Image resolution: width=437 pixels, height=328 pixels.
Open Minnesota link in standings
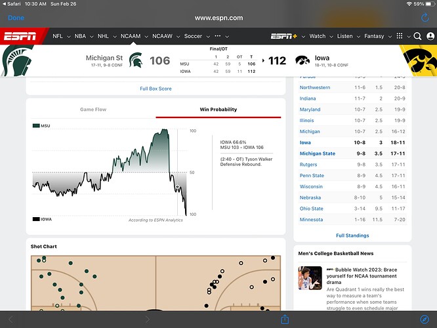point(311,220)
